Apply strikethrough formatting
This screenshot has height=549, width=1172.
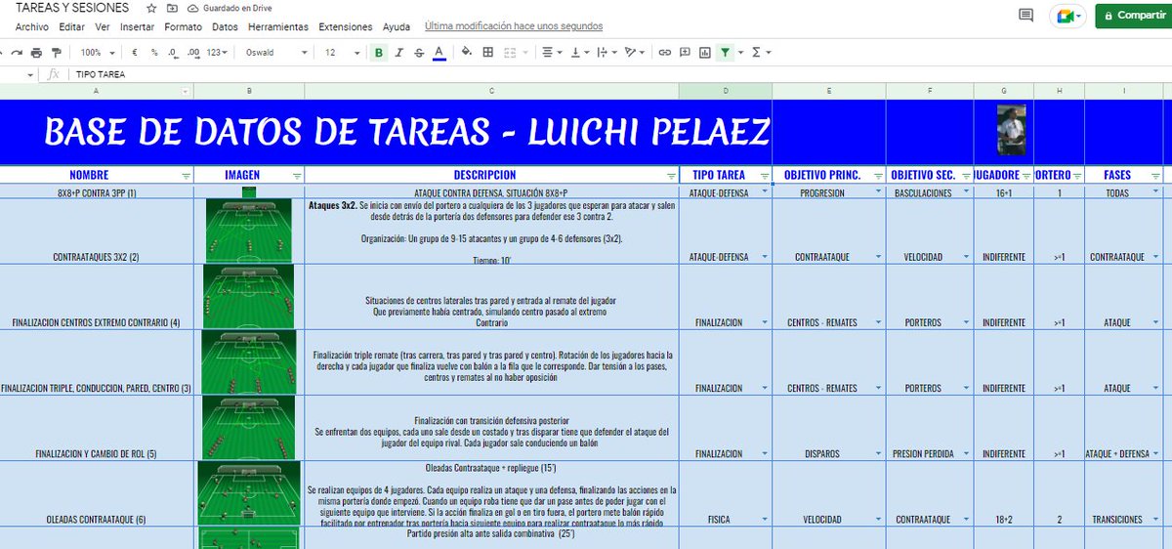click(418, 52)
